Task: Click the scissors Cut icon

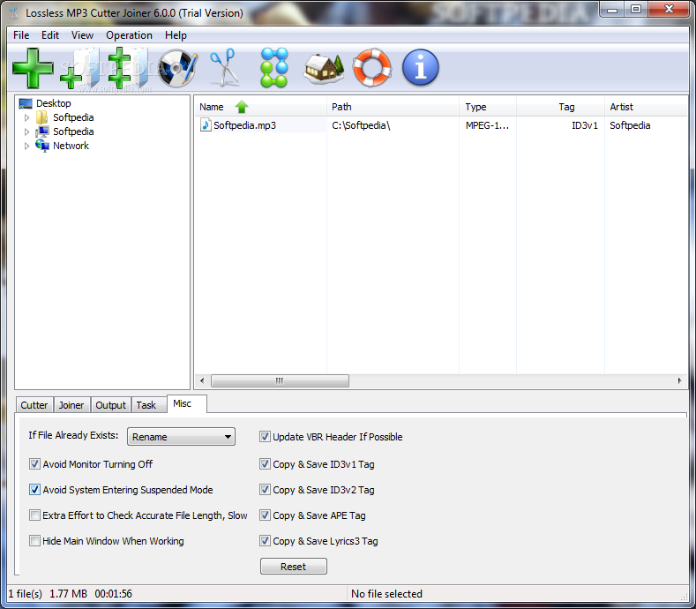Action: pyautogui.click(x=223, y=67)
